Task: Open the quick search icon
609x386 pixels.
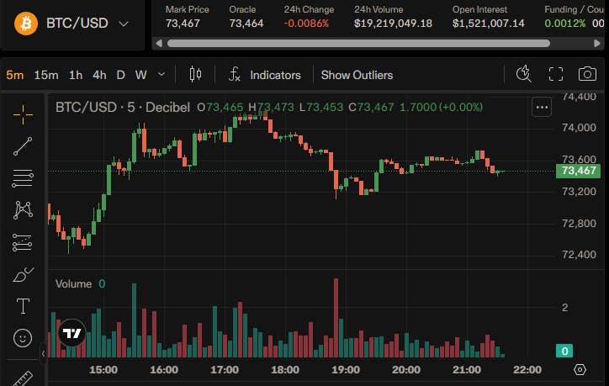Action: pos(523,74)
